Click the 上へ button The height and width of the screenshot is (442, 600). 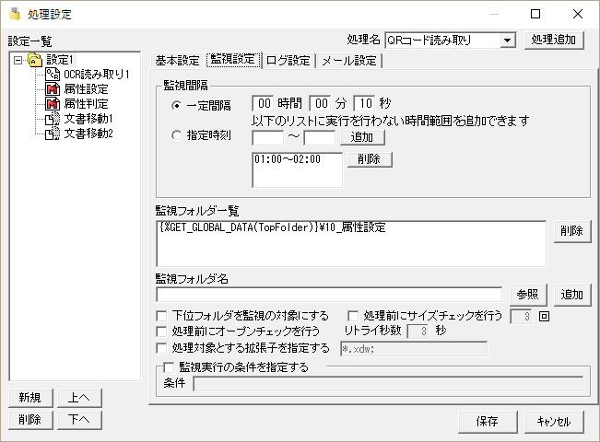tap(79, 398)
